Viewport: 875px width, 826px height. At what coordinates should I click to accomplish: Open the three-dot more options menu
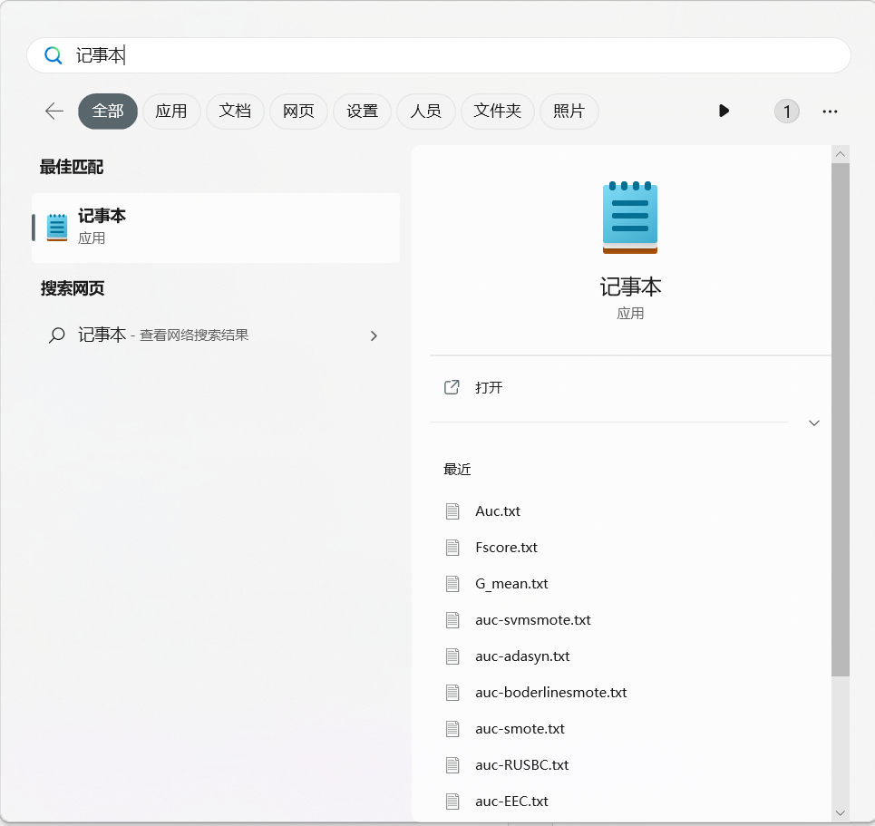point(830,112)
